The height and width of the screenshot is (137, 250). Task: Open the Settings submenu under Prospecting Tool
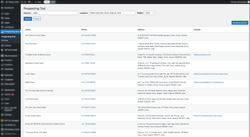5,40
